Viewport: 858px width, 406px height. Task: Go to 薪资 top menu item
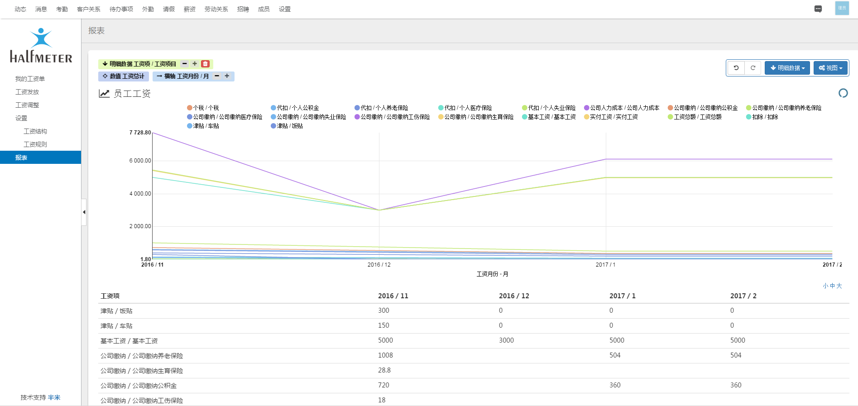point(190,9)
